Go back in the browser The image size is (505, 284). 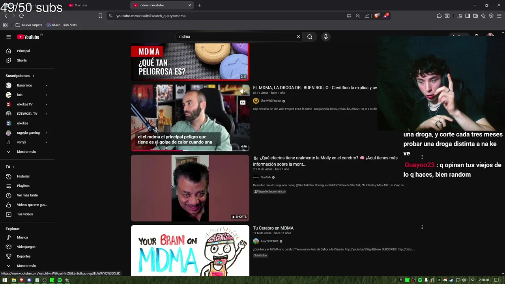pos(6,16)
